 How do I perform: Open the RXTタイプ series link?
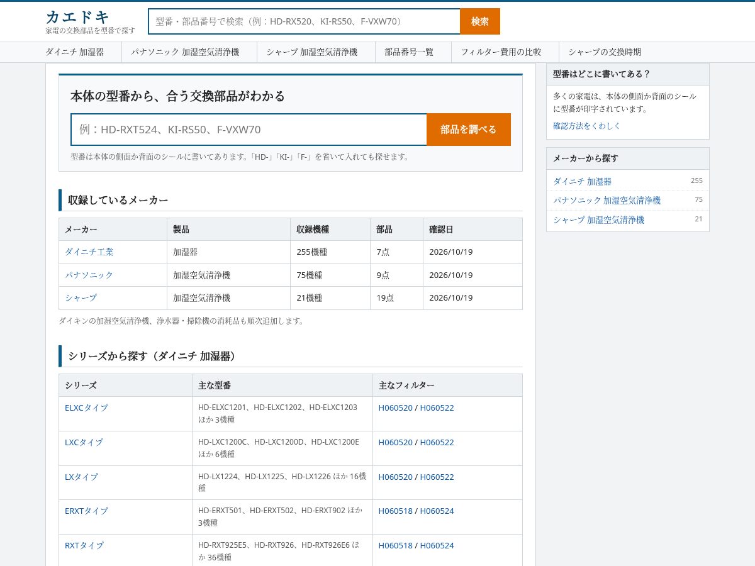click(x=84, y=545)
